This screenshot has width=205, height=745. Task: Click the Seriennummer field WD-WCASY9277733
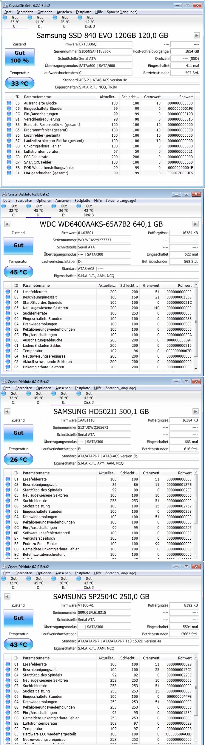[x=104, y=240]
